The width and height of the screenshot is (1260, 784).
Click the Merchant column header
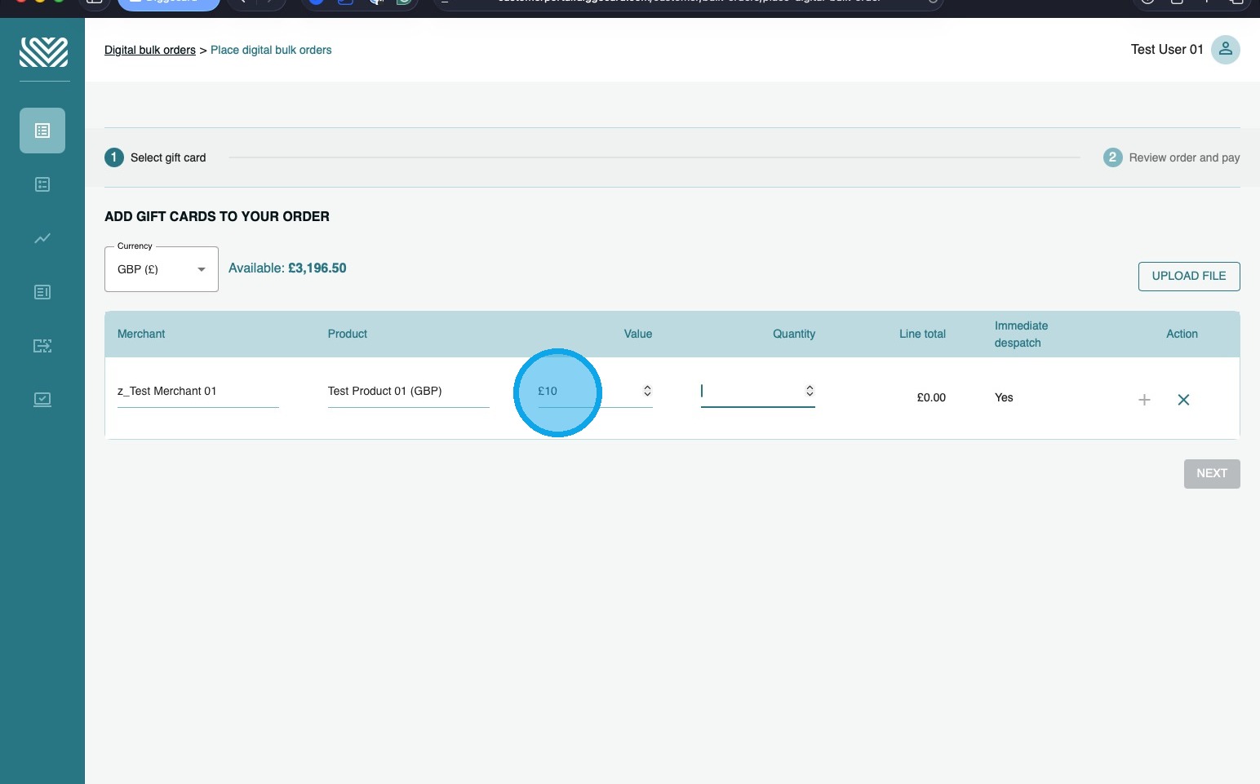point(141,334)
